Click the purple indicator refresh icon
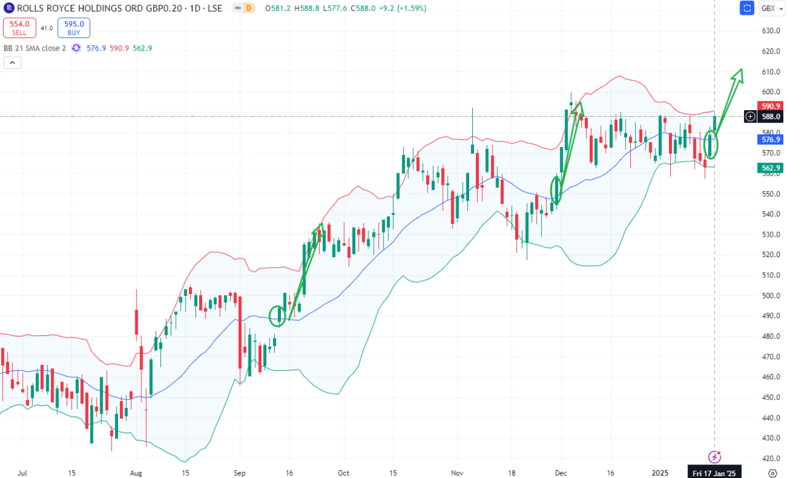 (x=76, y=48)
